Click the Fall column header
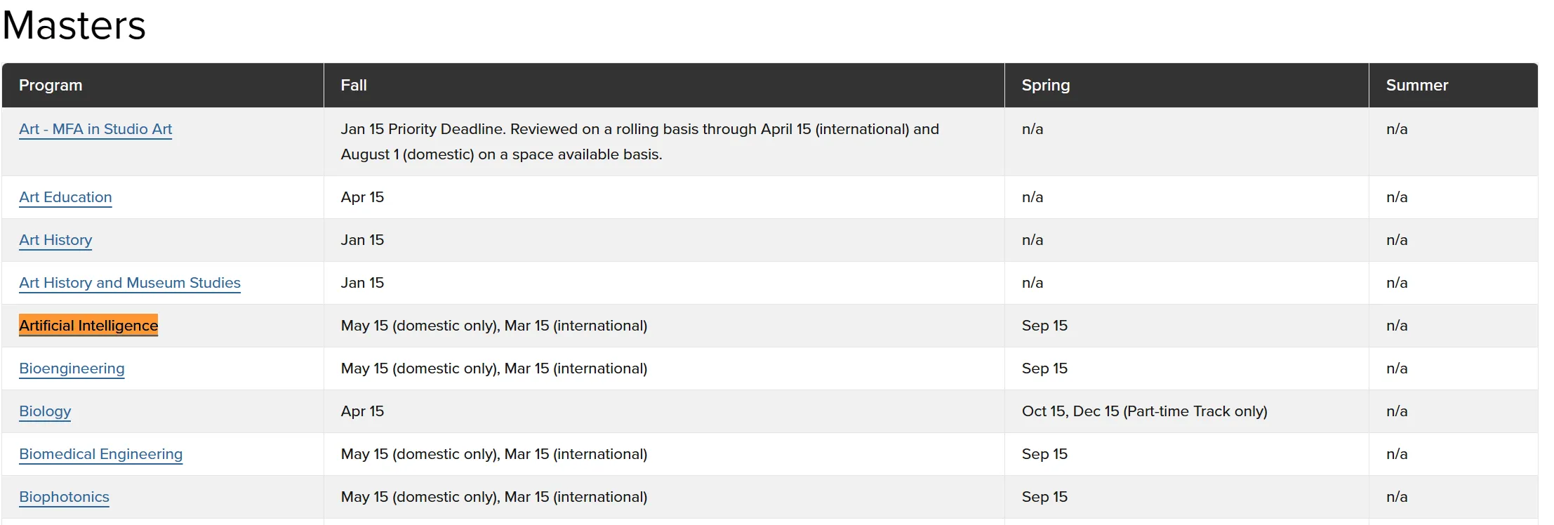The width and height of the screenshot is (1554, 525). (354, 85)
